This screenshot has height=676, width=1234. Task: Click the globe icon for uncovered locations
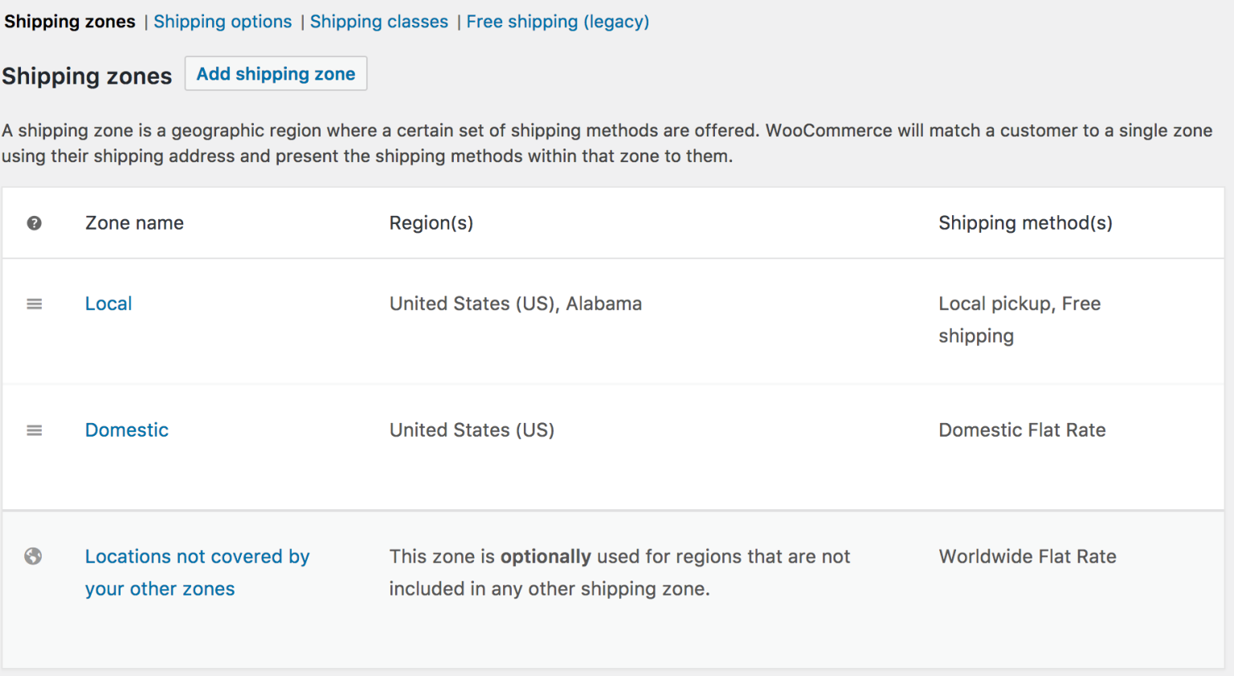pos(33,556)
